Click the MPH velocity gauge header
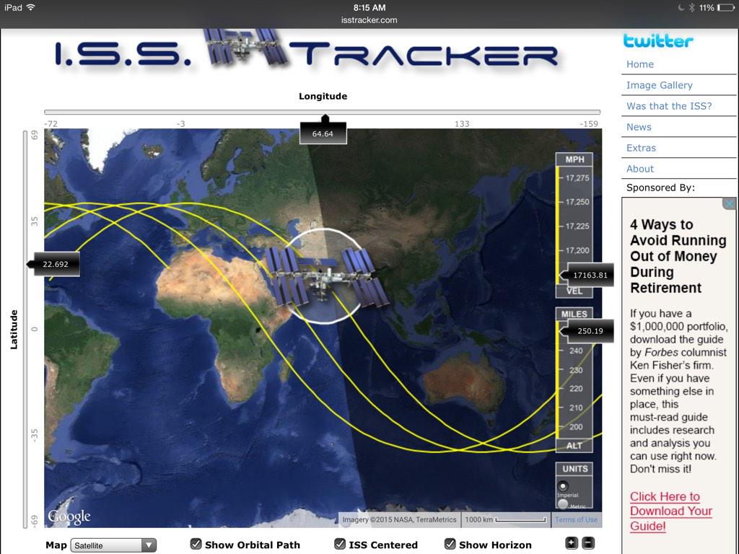739x554 pixels. (574, 159)
